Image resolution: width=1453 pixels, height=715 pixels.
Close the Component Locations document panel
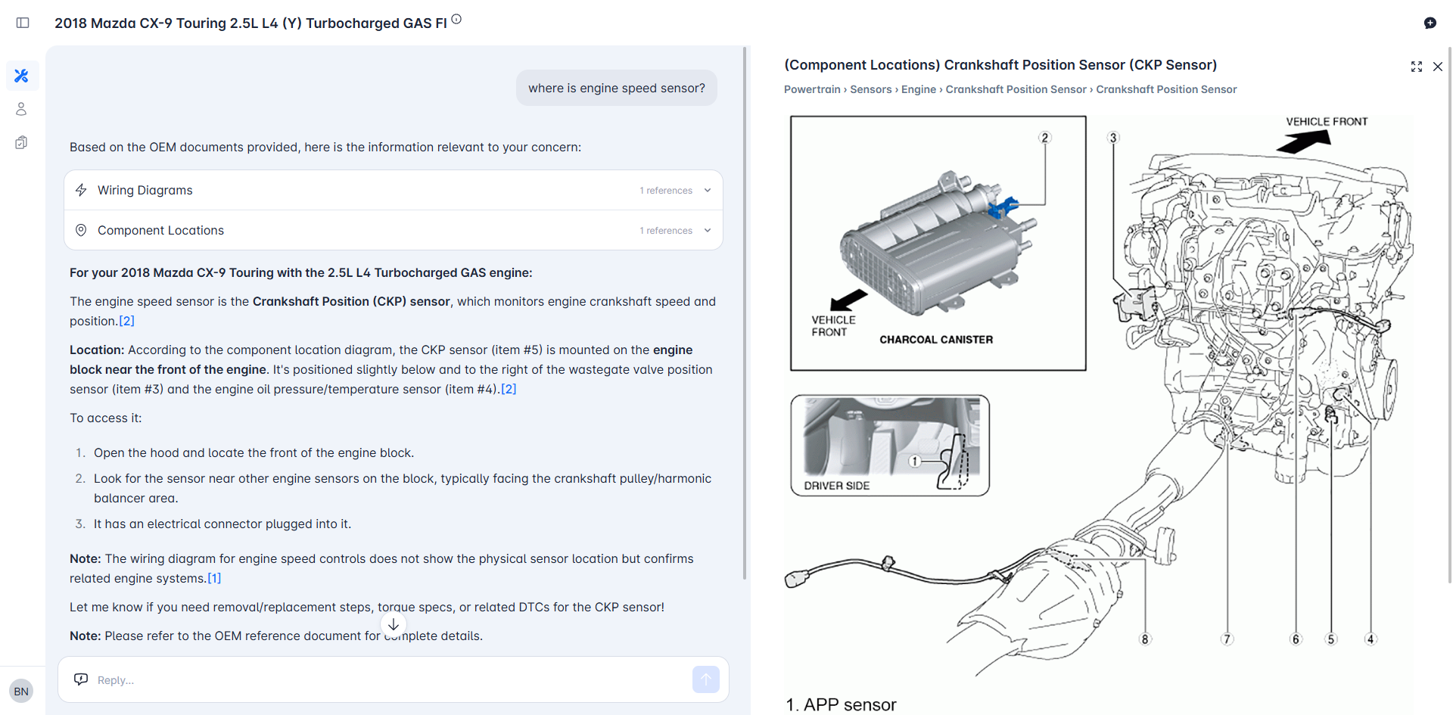pyautogui.click(x=1437, y=67)
